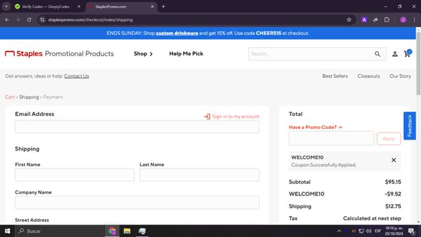Open the Windows Start menu
Image resolution: width=421 pixels, height=237 pixels.
click(7, 231)
